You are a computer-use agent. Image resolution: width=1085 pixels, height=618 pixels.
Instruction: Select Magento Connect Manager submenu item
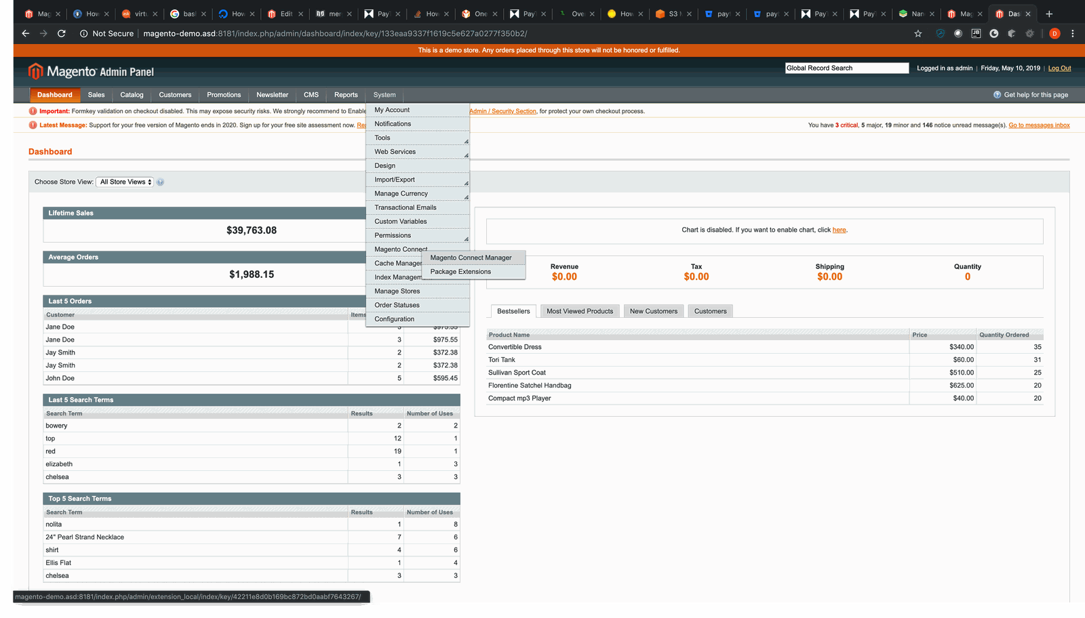pos(473,257)
